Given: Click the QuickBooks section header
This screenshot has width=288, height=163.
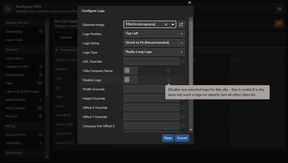Looking at the screenshot, I should tap(24, 153).
